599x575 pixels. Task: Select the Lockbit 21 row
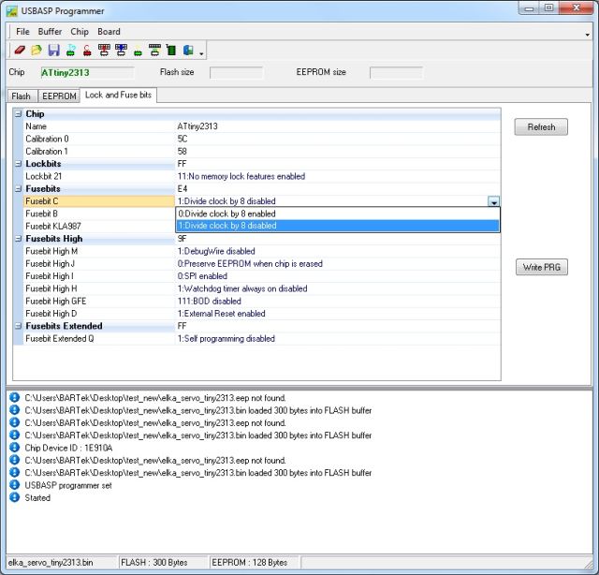click(x=262, y=176)
